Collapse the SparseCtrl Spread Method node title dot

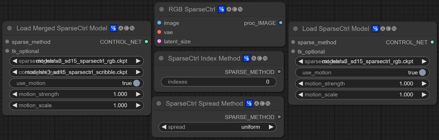point(159,104)
